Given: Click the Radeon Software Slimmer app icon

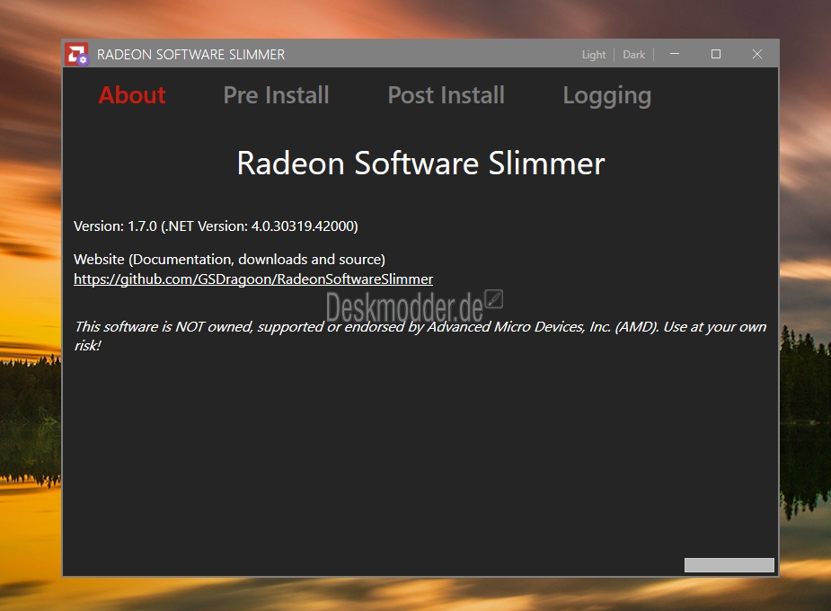Looking at the screenshot, I should 77,54.
